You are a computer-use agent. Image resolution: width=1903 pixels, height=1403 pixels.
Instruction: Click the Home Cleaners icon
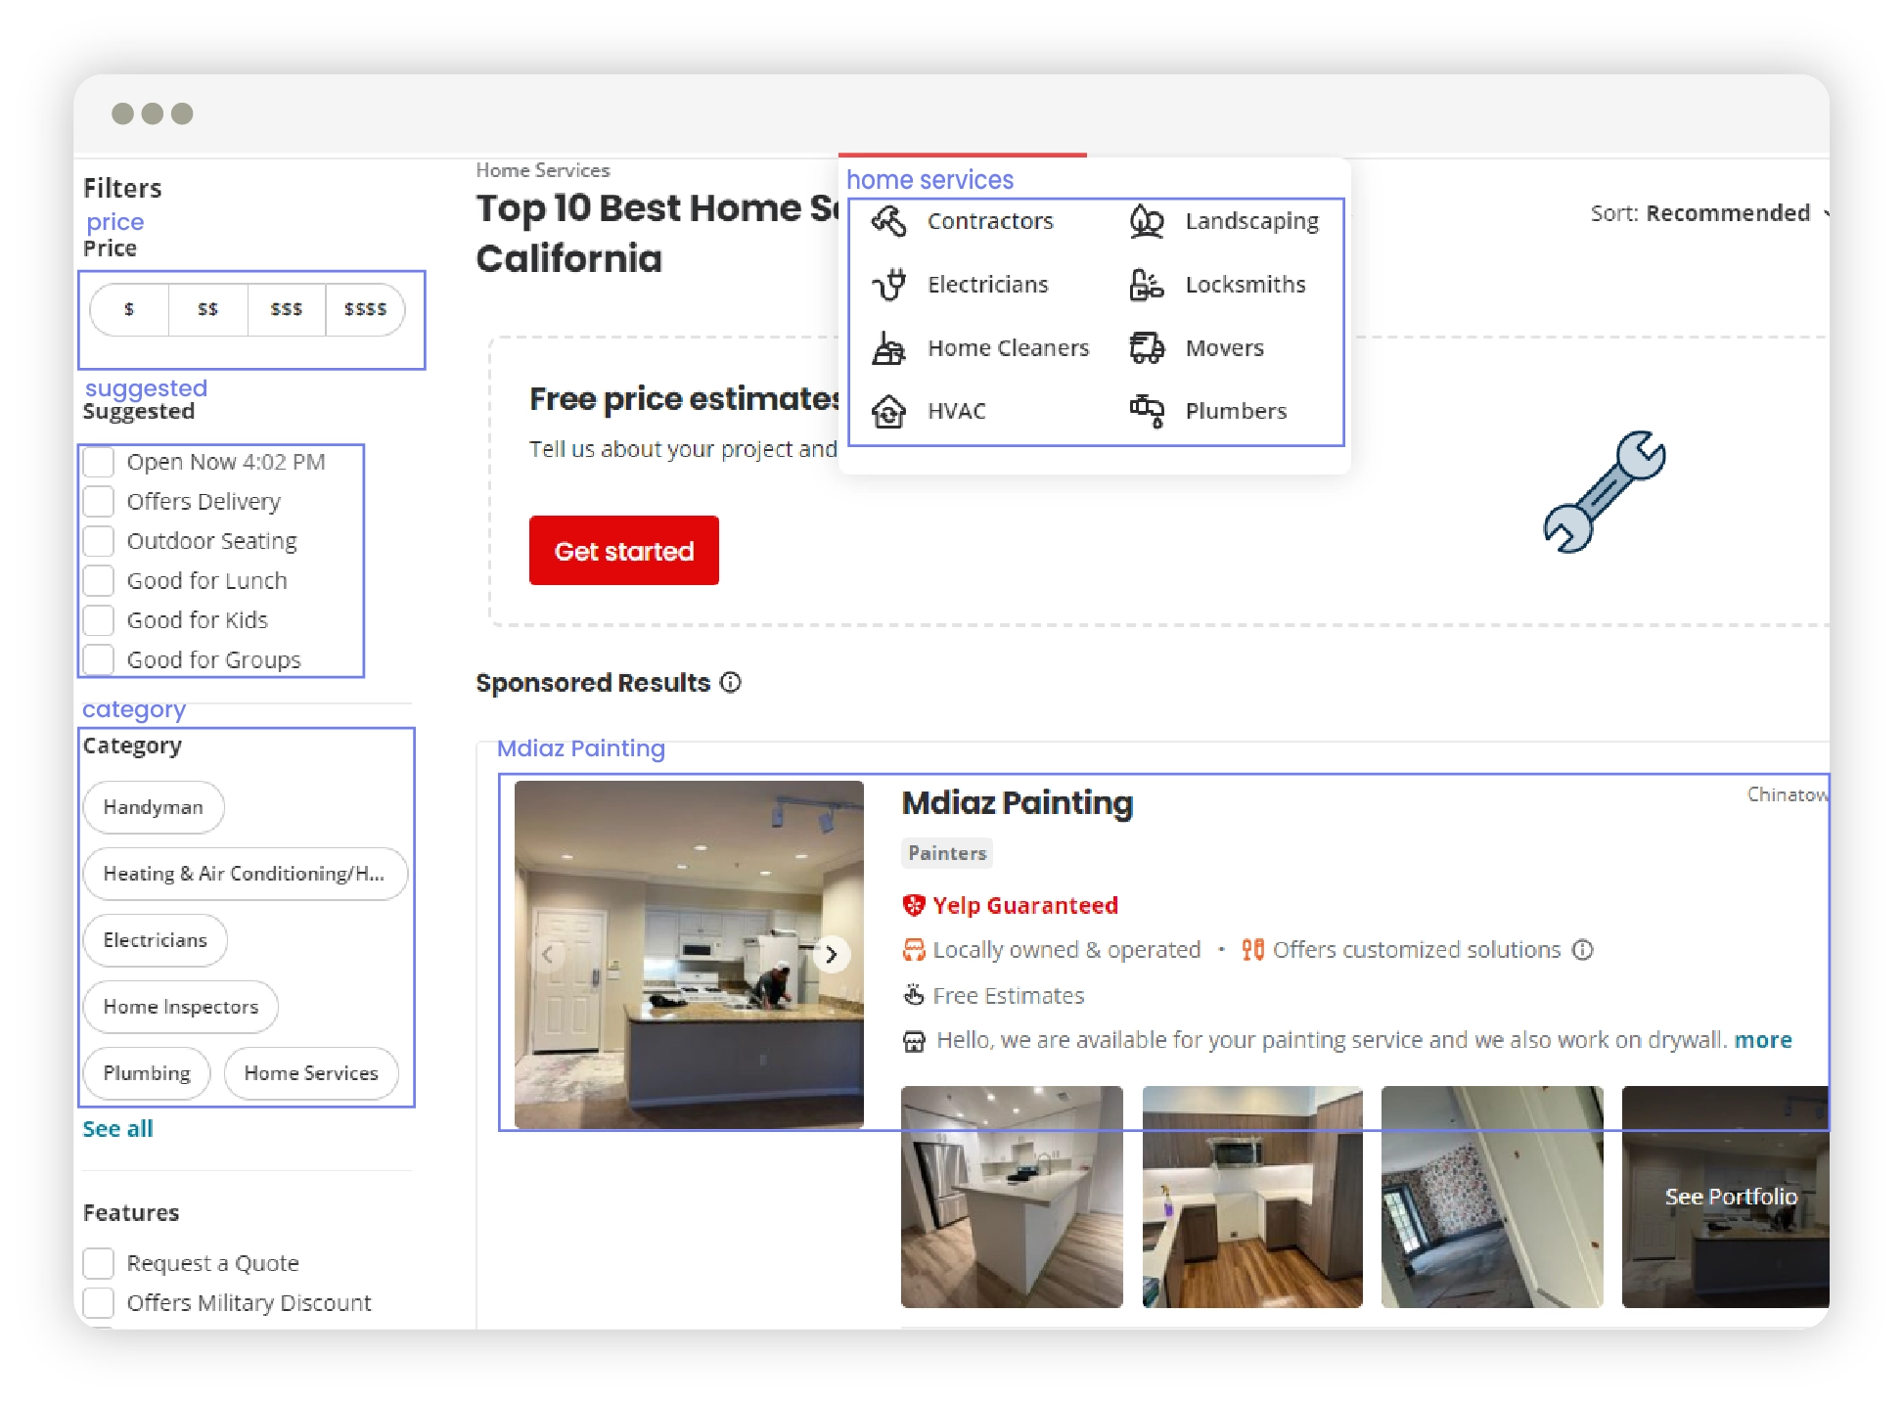click(x=888, y=348)
